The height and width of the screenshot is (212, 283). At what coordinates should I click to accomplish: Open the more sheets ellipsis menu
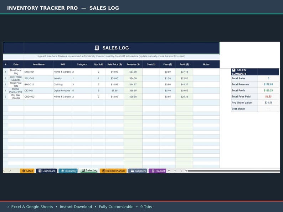click(169, 171)
